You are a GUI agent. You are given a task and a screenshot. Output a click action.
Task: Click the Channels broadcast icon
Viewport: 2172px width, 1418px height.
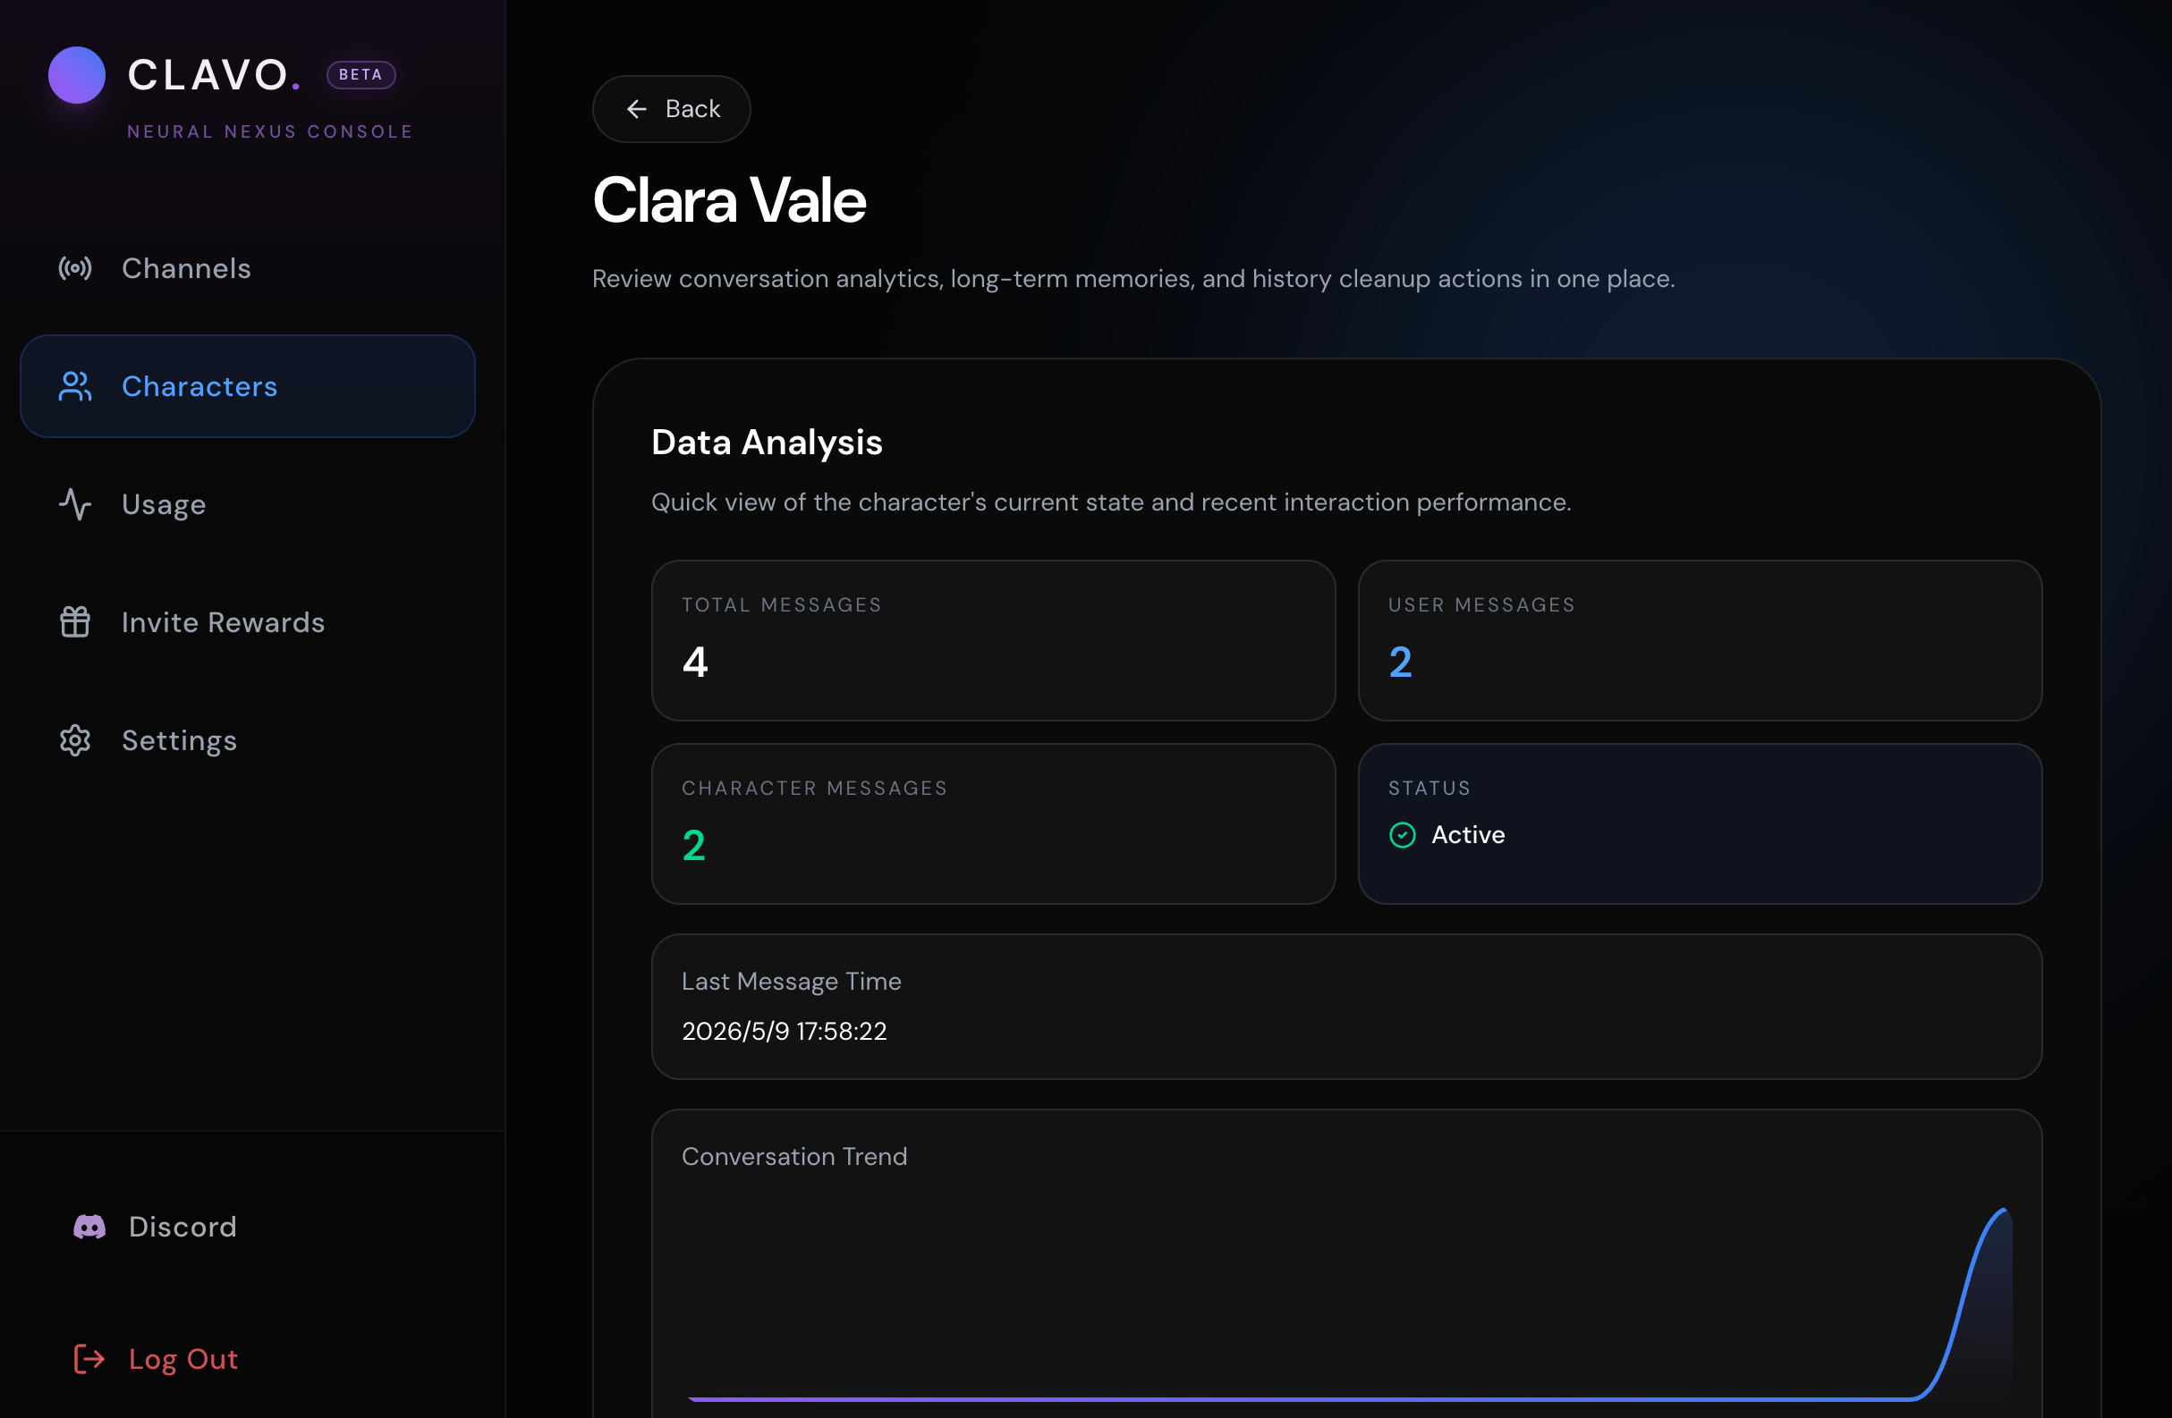pyautogui.click(x=75, y=268)
